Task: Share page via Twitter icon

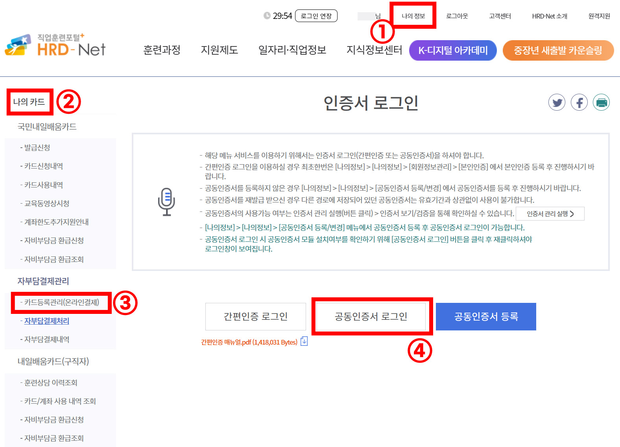Action: pyautogui.click(x=557, y=102)
